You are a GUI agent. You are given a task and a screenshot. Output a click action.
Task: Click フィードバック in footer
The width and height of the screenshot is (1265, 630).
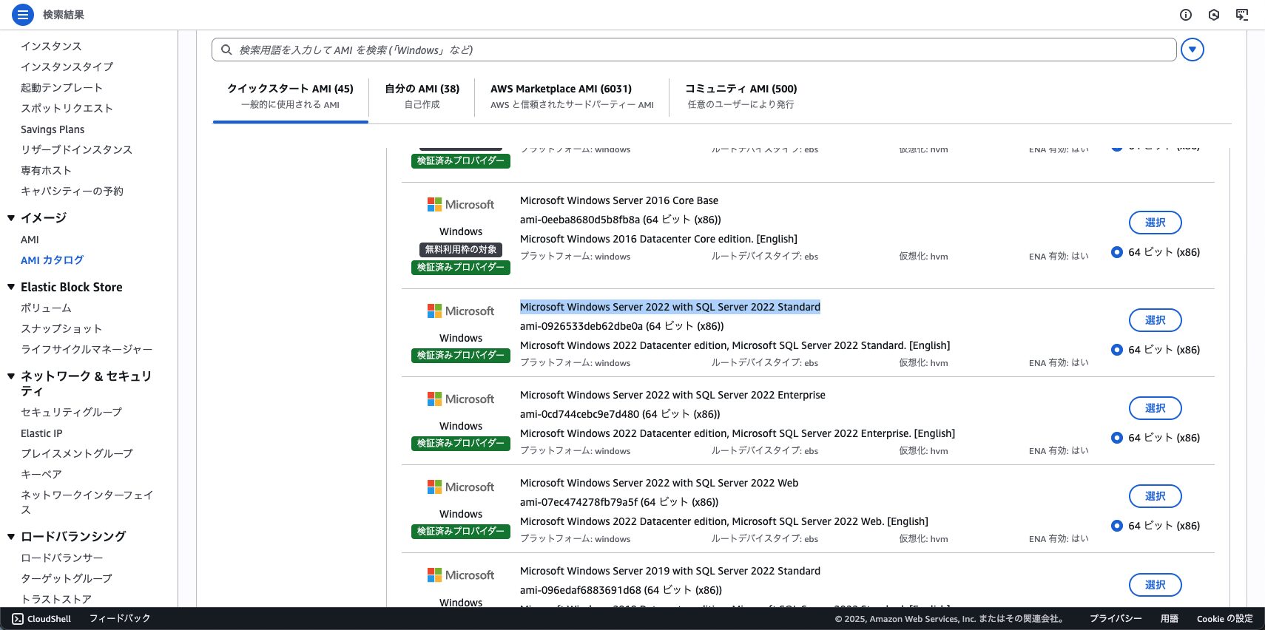pos(120,619)
